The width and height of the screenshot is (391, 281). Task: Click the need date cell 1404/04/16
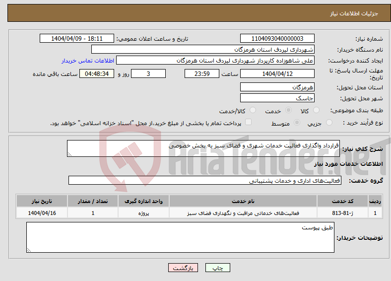tap(42, 213)
